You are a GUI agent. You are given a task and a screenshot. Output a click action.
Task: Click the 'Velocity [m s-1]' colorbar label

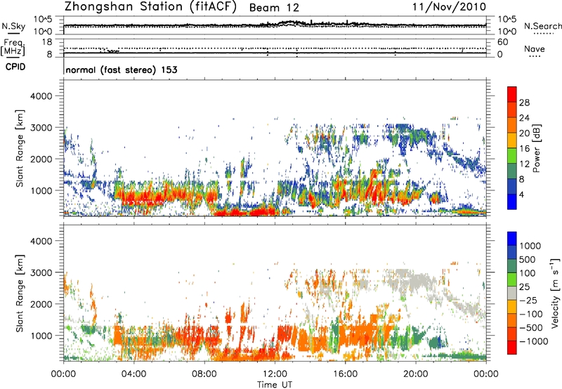555,293
